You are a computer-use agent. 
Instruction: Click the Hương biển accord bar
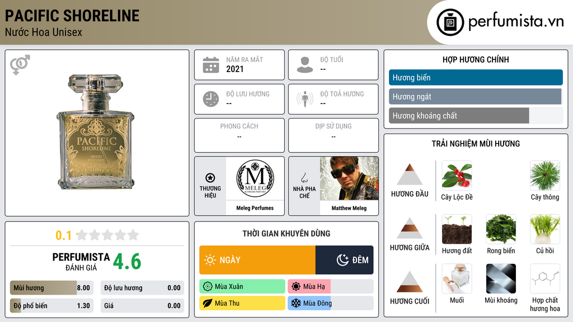click(476, 77)
